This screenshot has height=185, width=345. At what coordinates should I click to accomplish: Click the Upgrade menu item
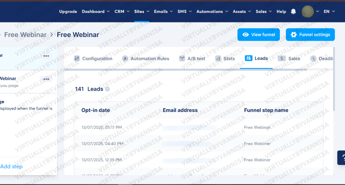point(68,12)
